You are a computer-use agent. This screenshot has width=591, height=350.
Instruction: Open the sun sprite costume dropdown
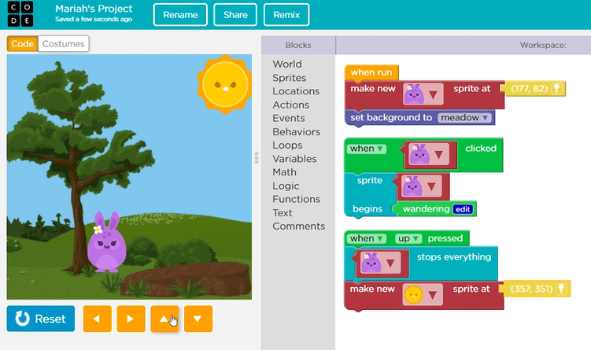pos(432,294)
